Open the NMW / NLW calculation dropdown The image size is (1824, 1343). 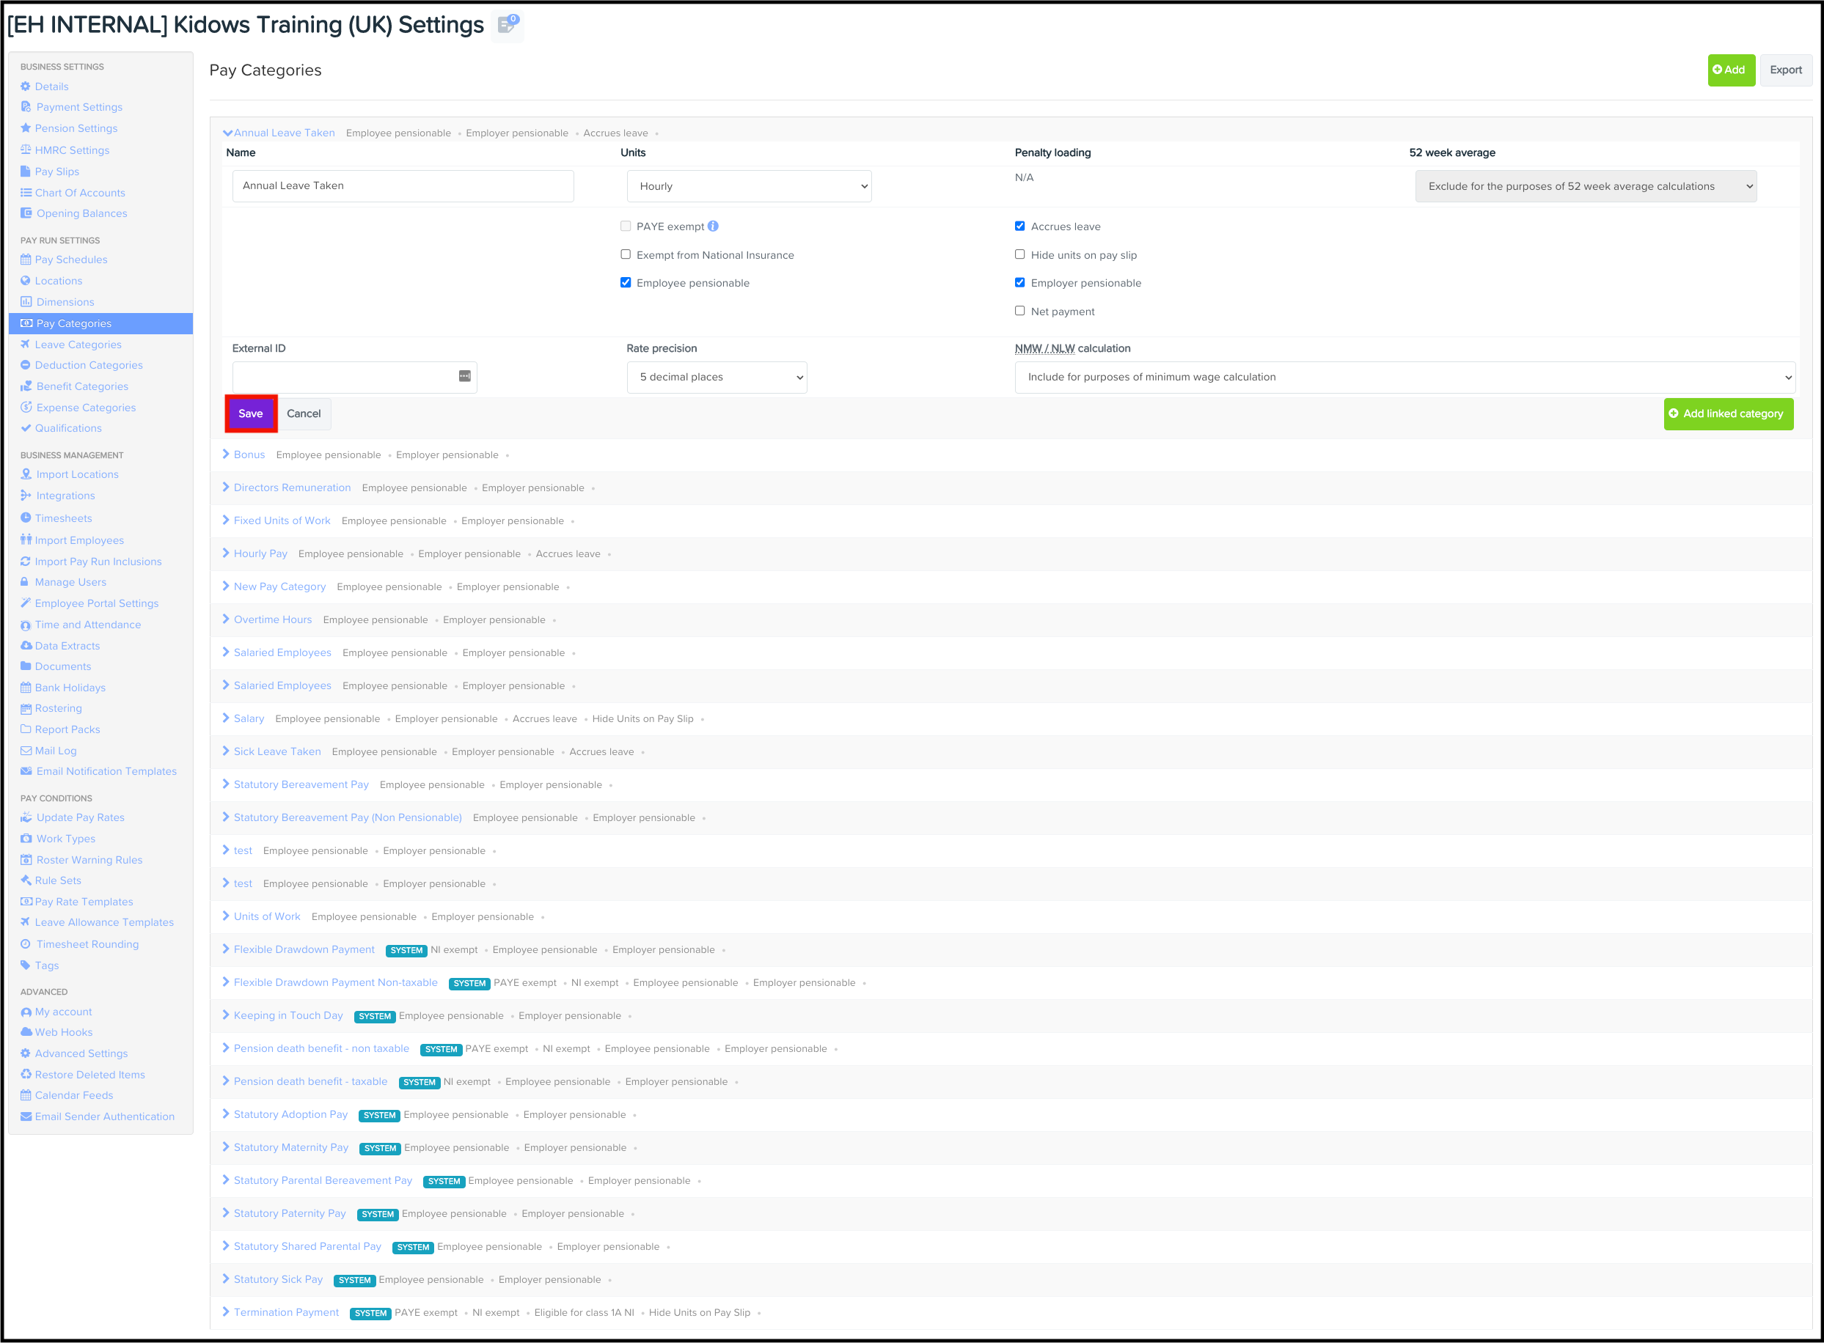[1404, 378]
